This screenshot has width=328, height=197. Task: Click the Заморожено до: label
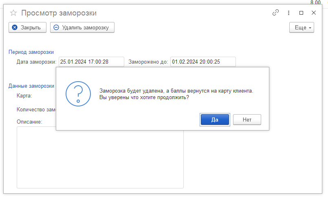148,62
